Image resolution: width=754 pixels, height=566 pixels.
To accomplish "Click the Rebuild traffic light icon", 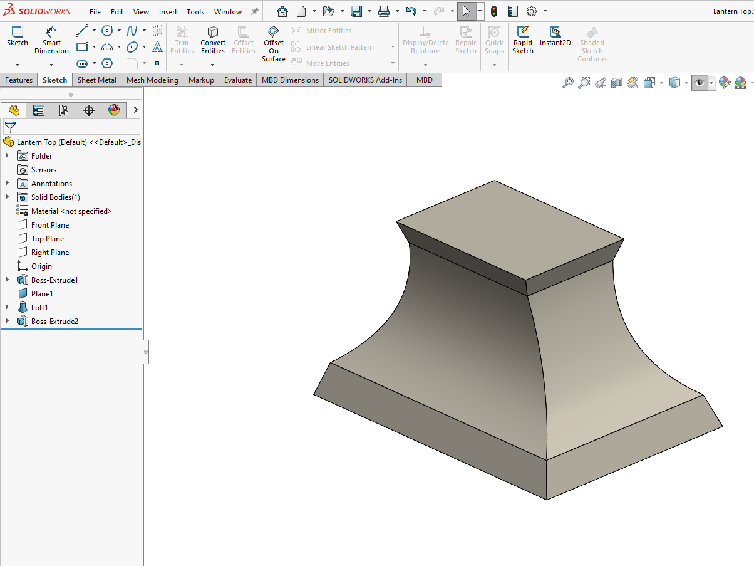I will 494,11.
